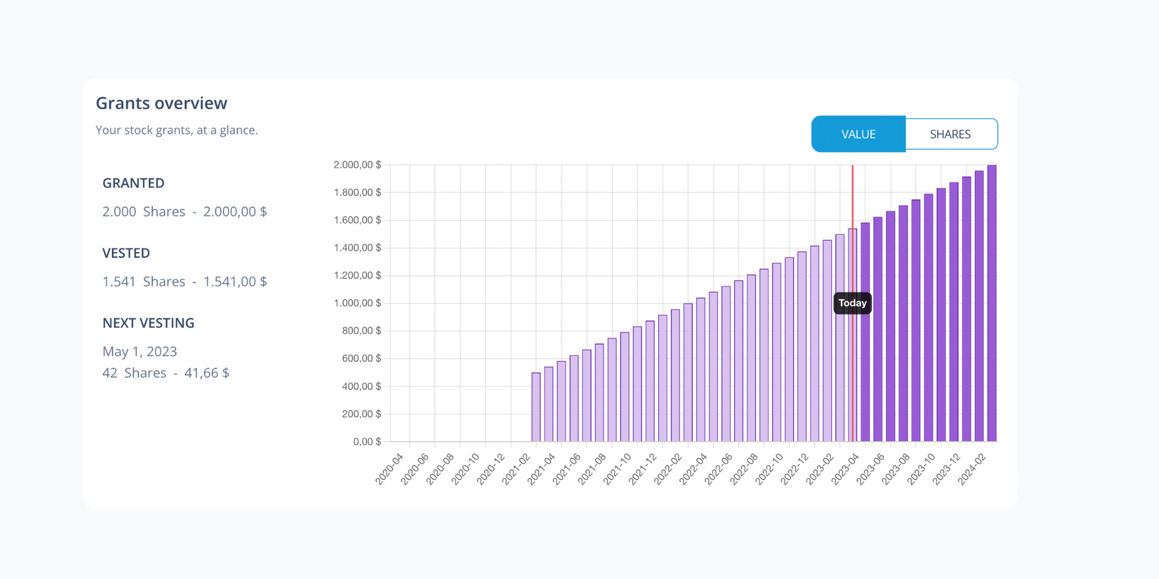The height and width of the screenshot is (579, 1159).
Task: Click the 1.600,00 $ y-axis label
Action: point(357,220)
